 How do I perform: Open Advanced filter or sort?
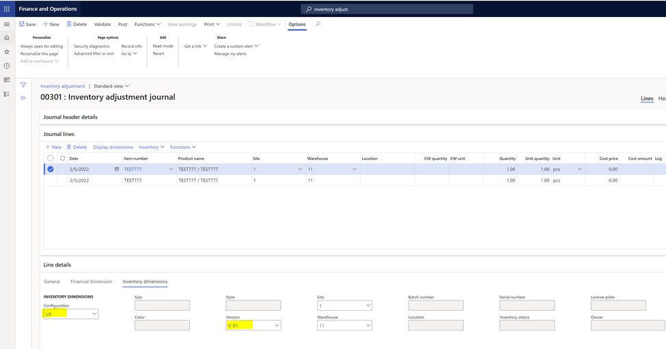click(x=94, y=54)
